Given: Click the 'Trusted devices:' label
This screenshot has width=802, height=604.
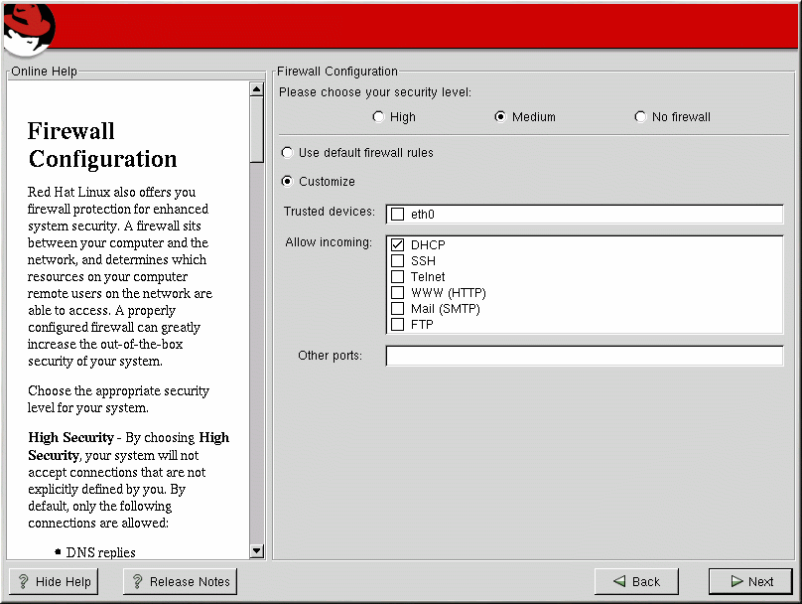Looking at the screenshot, I should point(330,212).
